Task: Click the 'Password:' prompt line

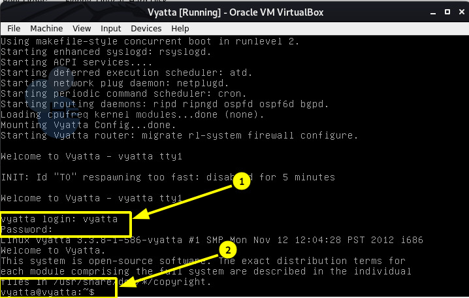Action: coord(26,230)
